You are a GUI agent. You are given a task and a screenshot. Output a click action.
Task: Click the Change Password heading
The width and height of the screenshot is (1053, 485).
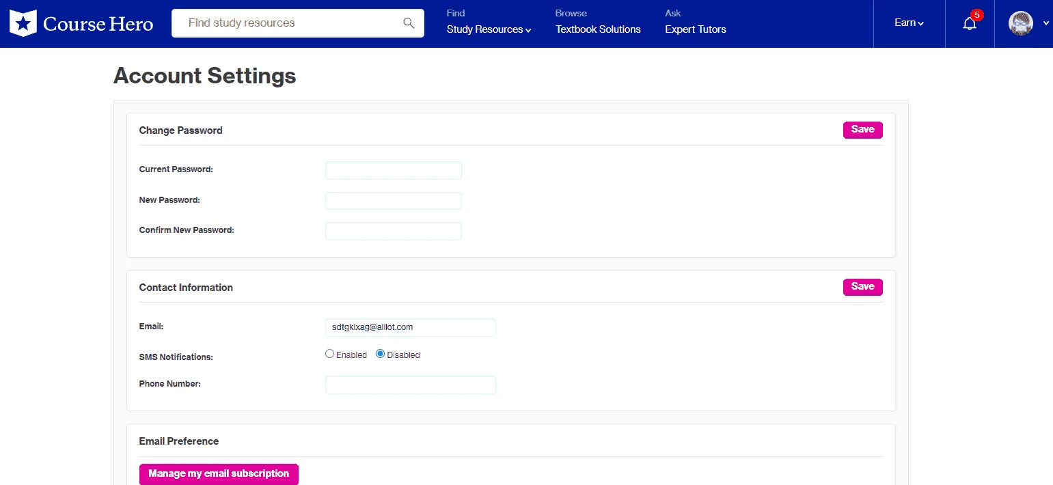(181, 130)
